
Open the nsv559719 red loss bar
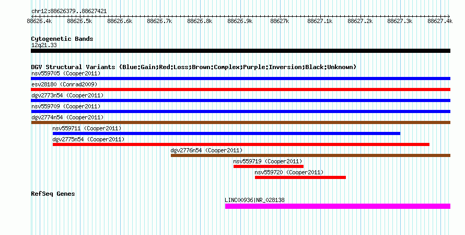point(269,166)
